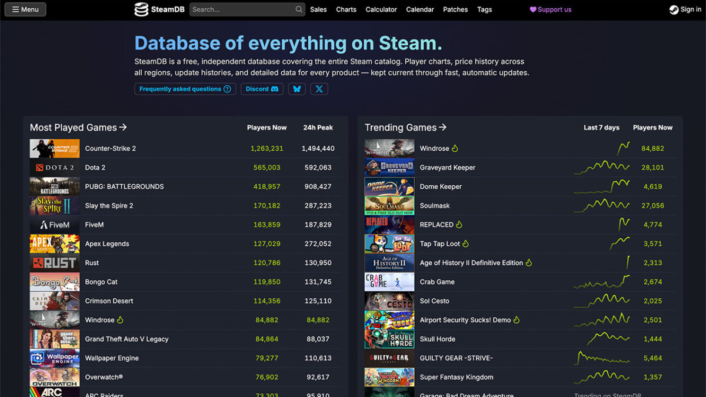Click the Bluesky butterfly icon
This screenshot has height=397, width=706.
coord(297,89)
